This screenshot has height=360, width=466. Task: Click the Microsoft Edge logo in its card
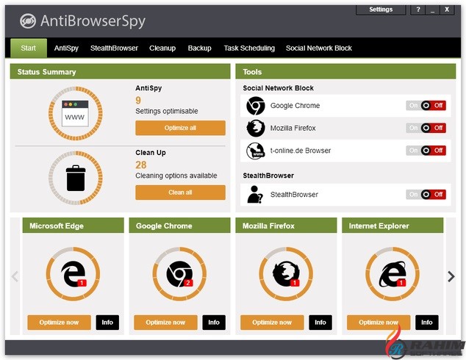[74, 274]
